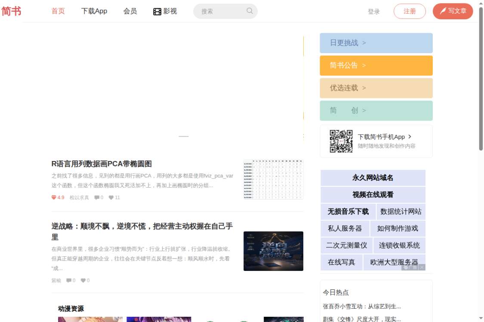Viewport: 484px width, 322px height.
Task: Click comment icon on PCA article
Action: tap(97, 197)
